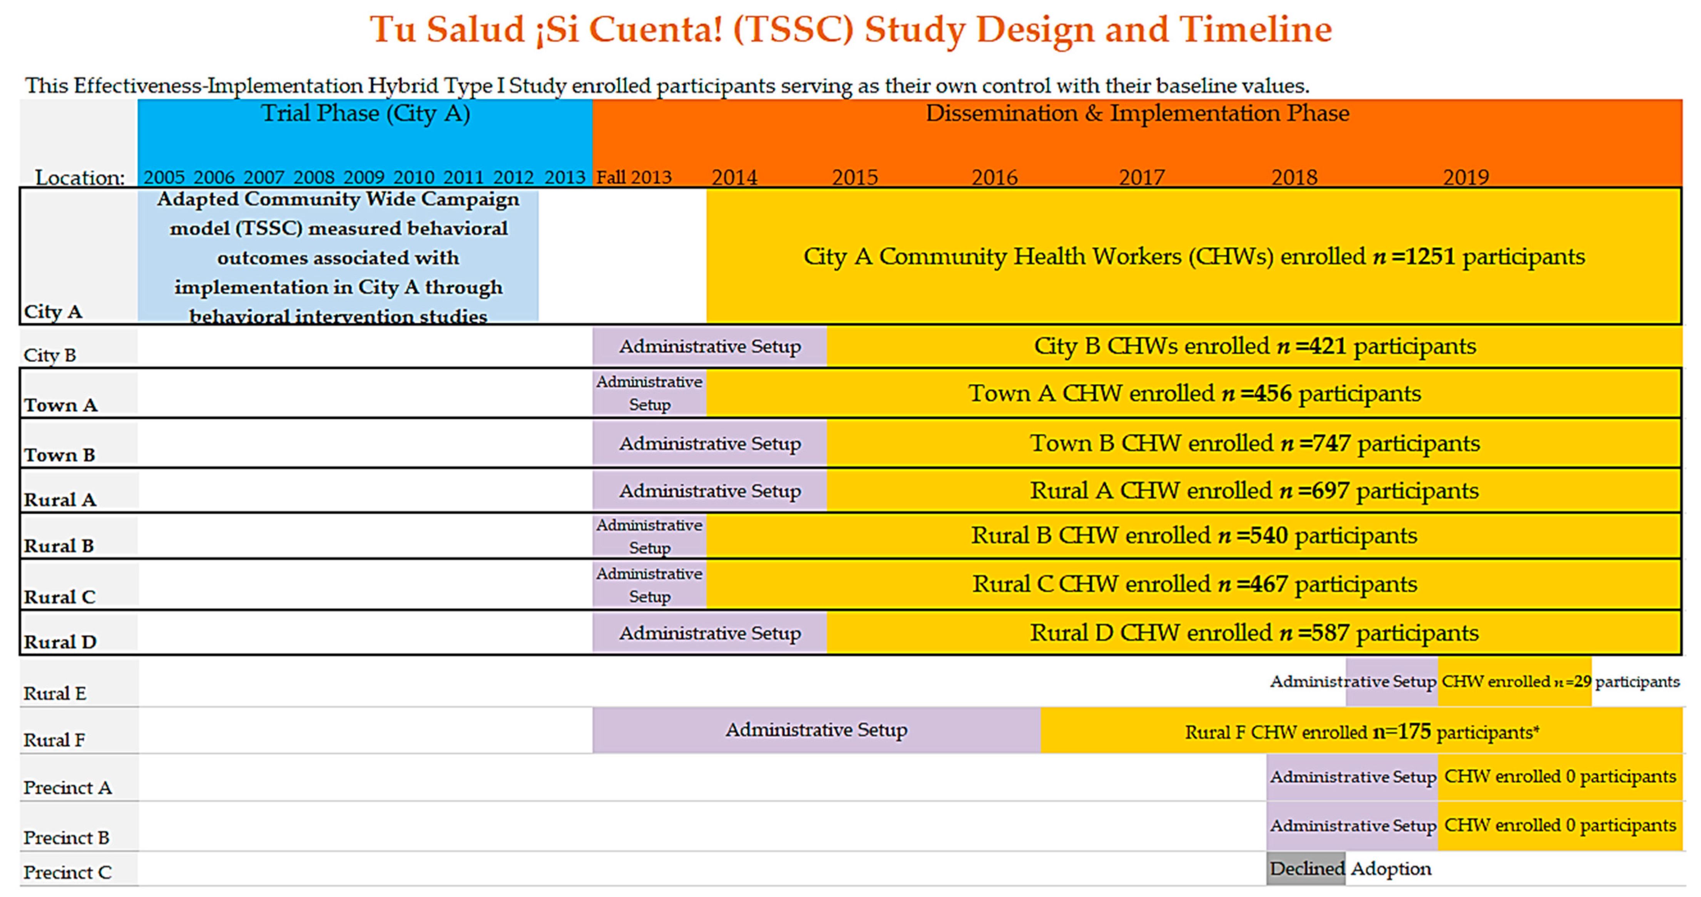Viewport: 1701px width, 897px height.
Task: Select the 2016 timeline year label
Action: pos(994,177)
